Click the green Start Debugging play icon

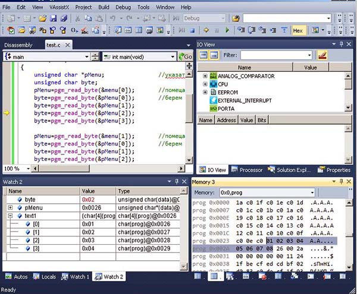227,30
